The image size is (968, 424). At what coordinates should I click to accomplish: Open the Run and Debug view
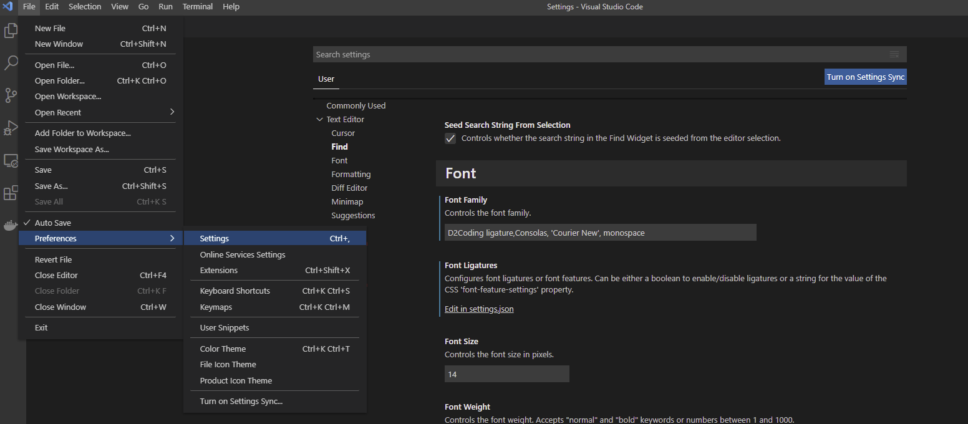pos(11,128)
